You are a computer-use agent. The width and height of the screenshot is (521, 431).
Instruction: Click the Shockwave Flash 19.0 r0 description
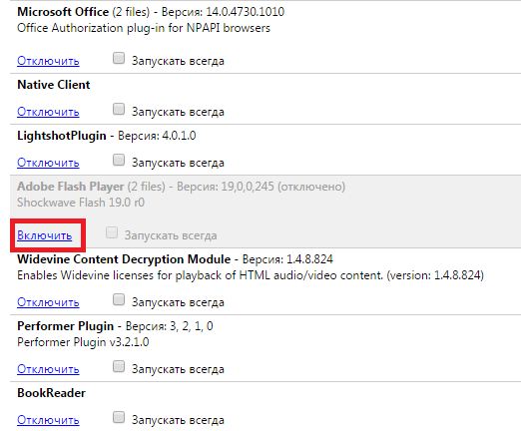81,203
